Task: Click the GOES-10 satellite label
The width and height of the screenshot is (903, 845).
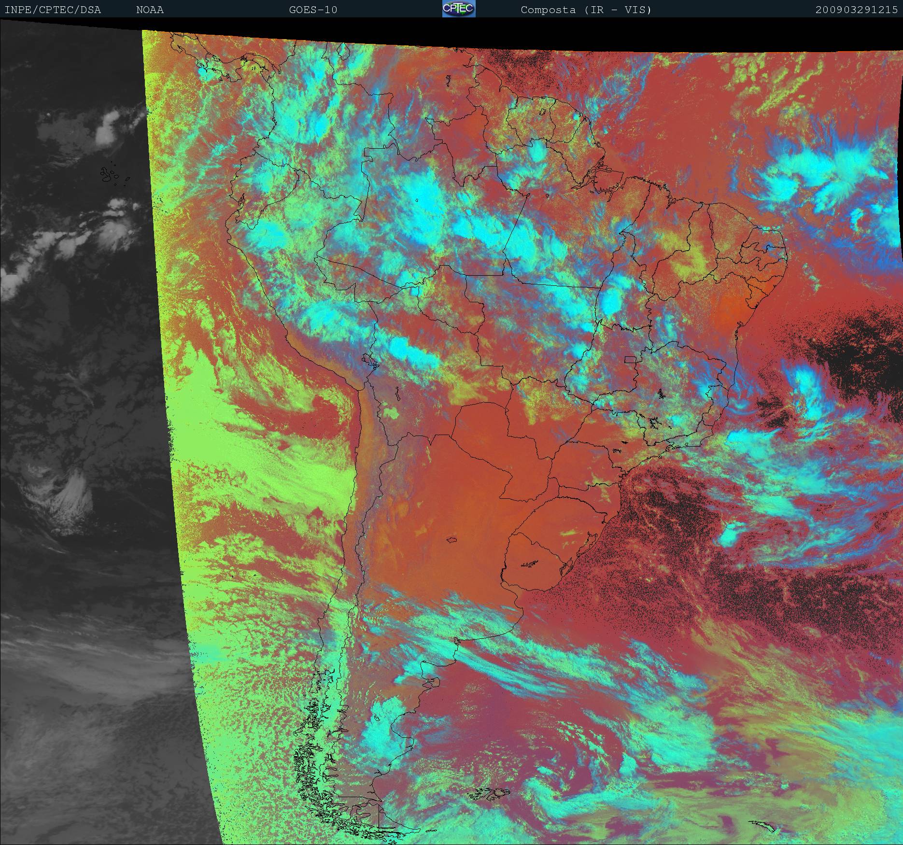Action: (313, 10)
